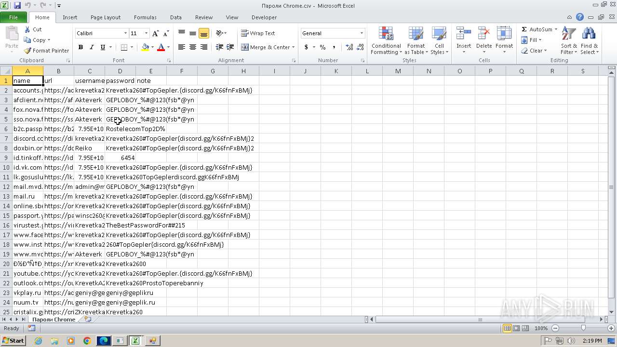The height and width of the screenshot is (347, 617).
Task: Toggle Italic formatting
Action: [x=92, y=47]
